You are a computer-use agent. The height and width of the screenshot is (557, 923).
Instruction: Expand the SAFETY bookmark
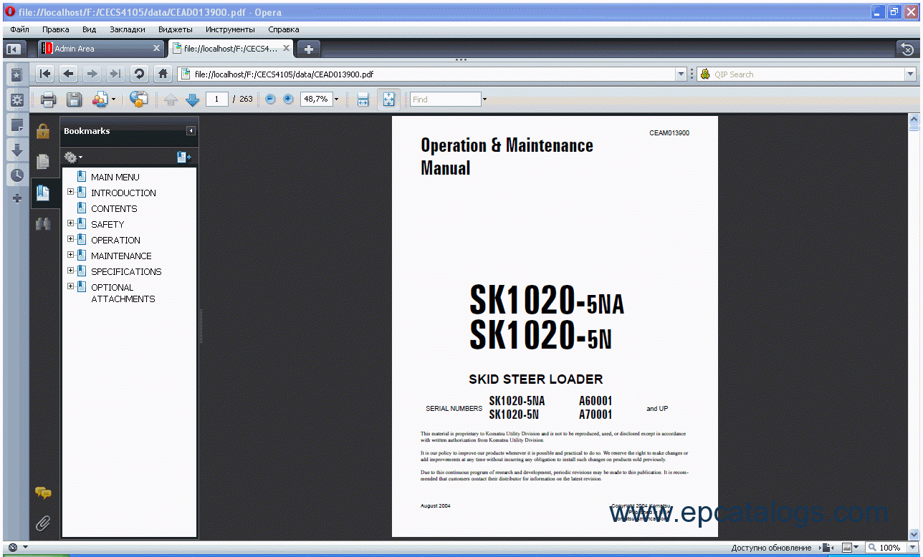click(71, 224)
